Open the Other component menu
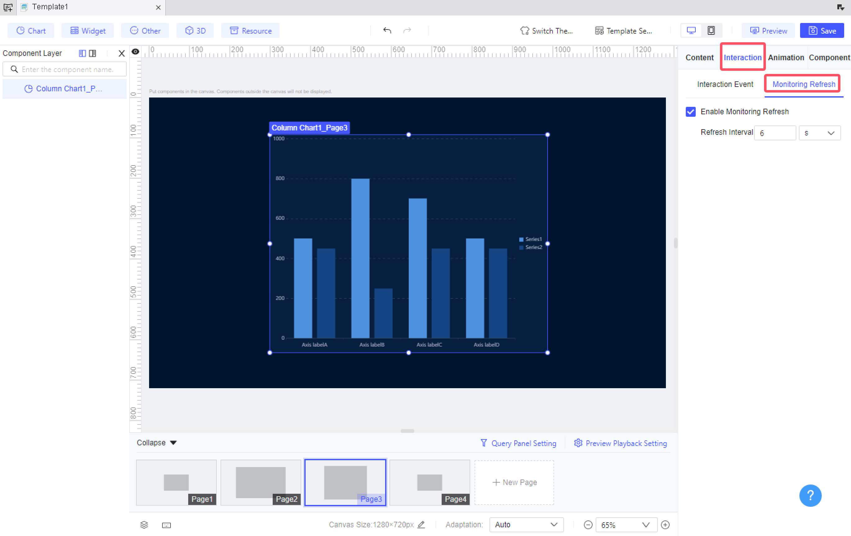The height and width of the screenshot is (536, 851). pyautogui.click(x=145, y=31)
